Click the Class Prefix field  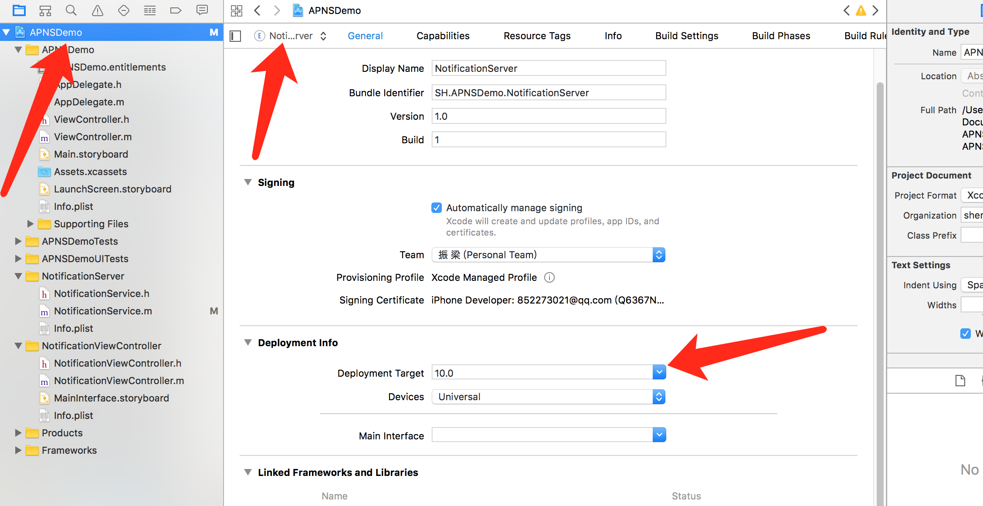coord(972,235)
